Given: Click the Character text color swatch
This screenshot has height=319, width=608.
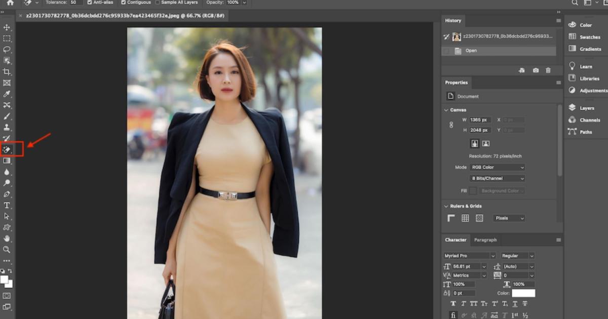Looking at the screenshot, I should (523, 293).
